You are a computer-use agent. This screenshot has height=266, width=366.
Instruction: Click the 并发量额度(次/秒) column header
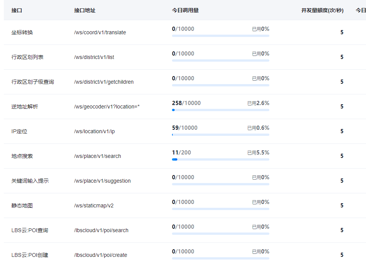[x=322, y=10]
